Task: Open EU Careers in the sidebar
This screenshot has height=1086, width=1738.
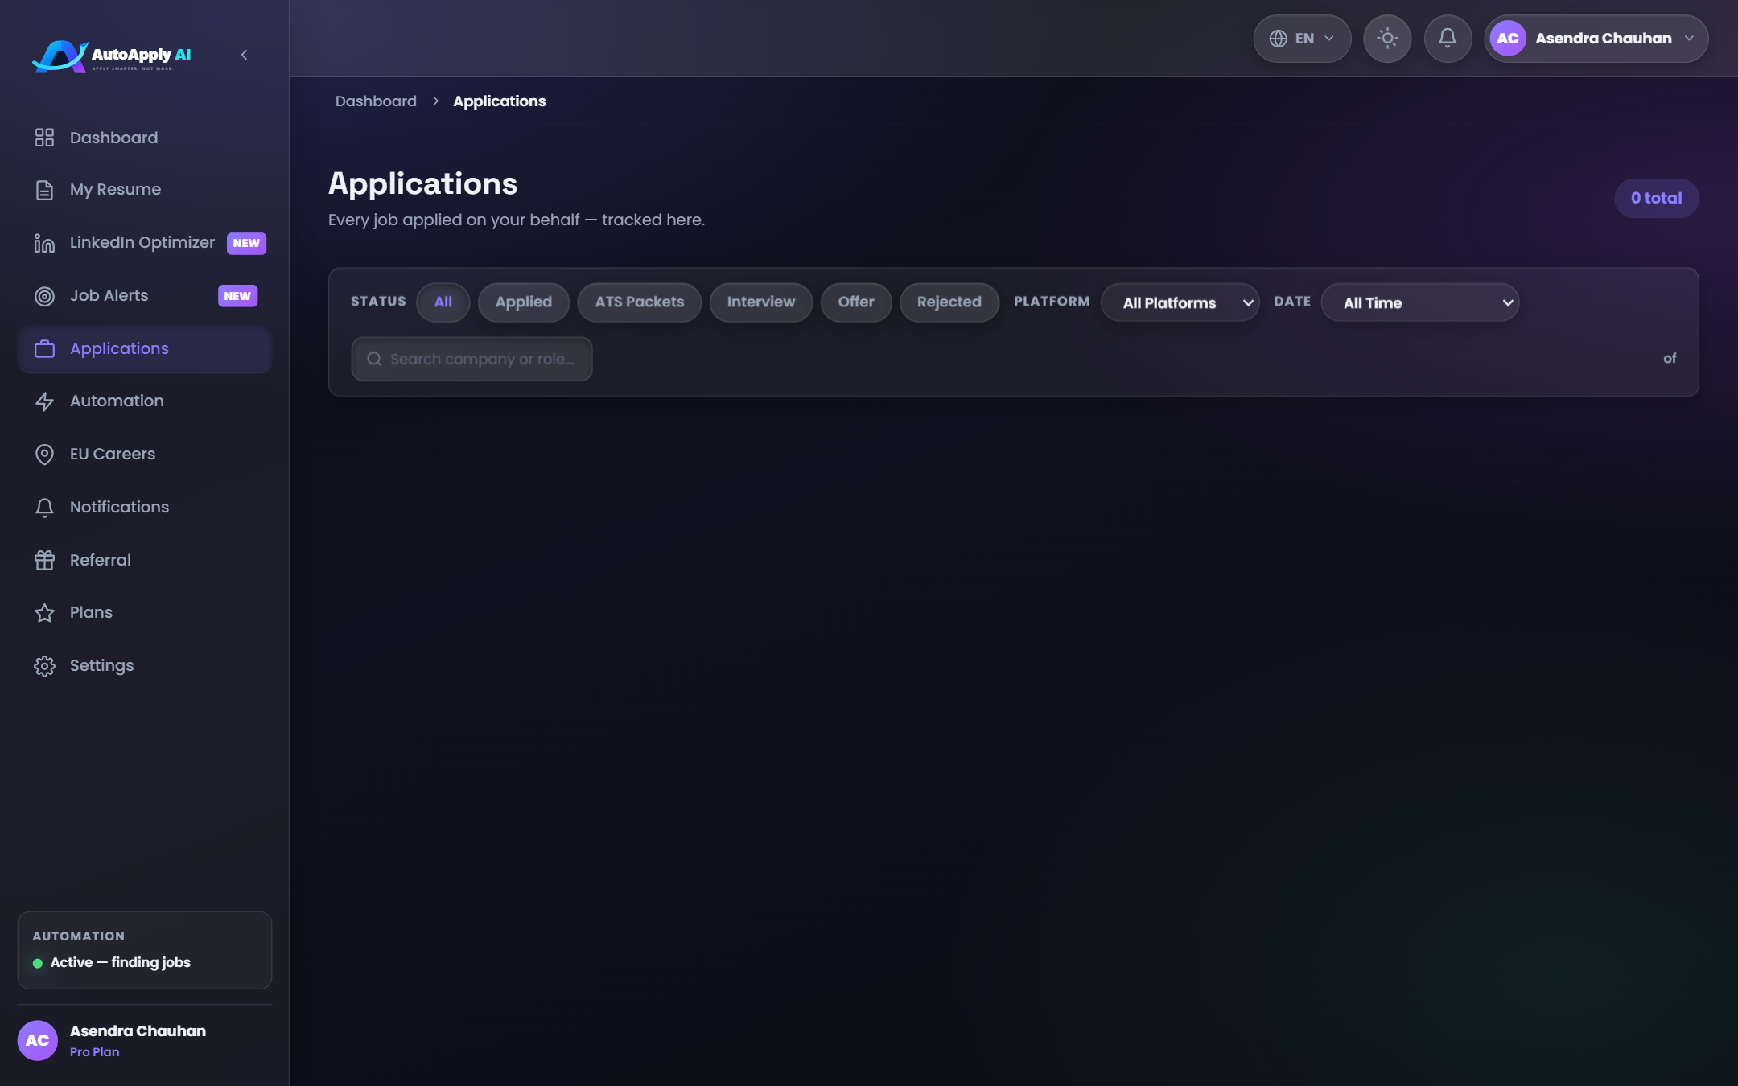Action: tap(145, 455)
